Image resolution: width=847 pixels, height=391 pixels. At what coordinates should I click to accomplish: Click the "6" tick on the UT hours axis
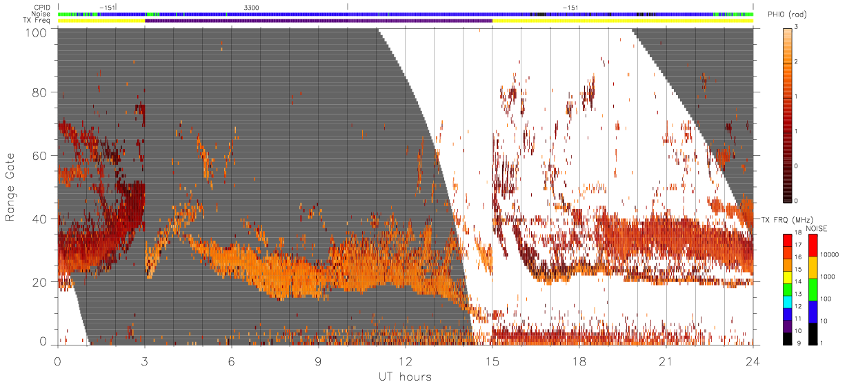coord(231,361)
